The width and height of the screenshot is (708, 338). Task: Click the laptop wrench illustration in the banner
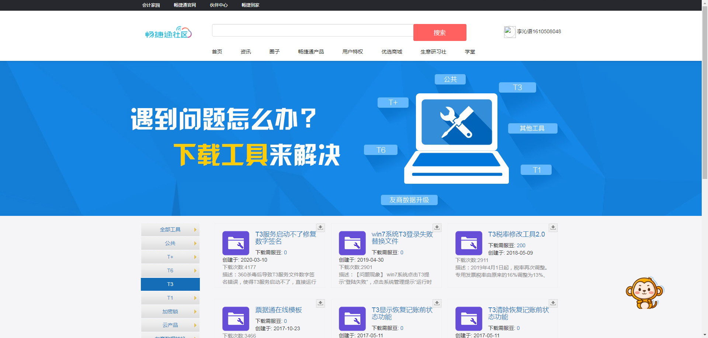457,138
